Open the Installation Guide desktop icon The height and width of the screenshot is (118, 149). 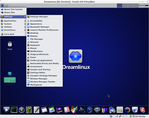[10, 77]
